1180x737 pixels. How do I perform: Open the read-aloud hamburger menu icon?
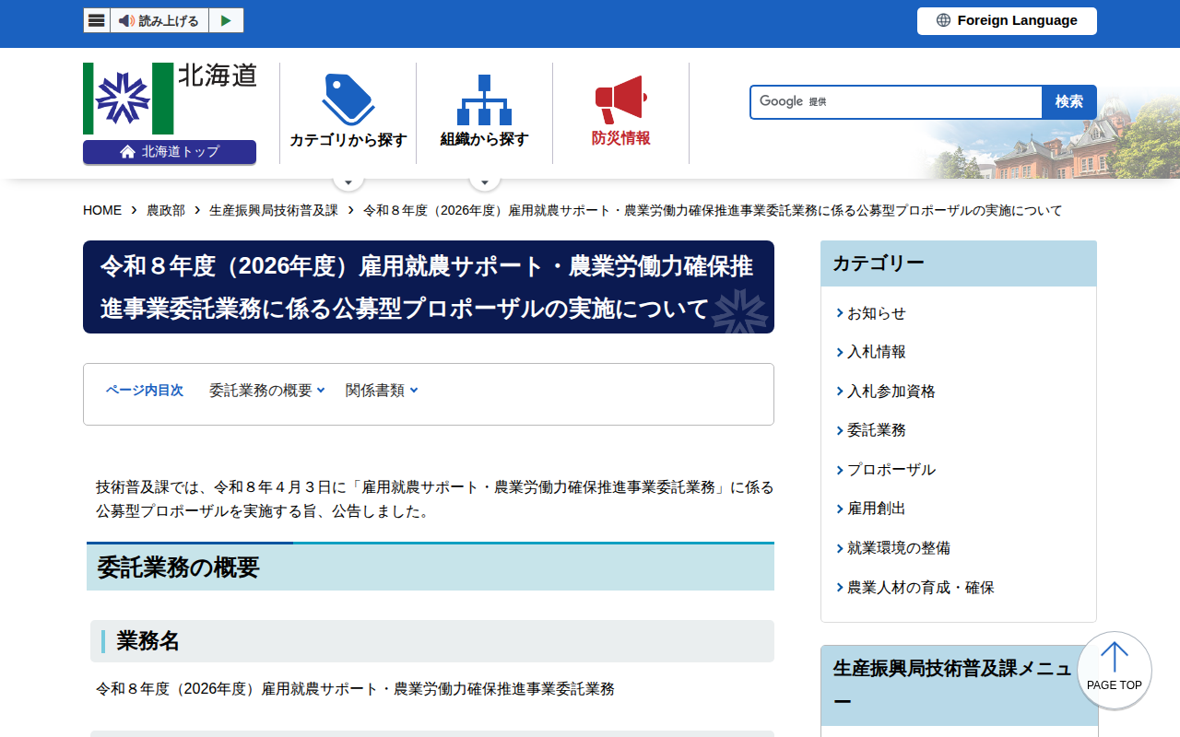[x=97, y=20]
